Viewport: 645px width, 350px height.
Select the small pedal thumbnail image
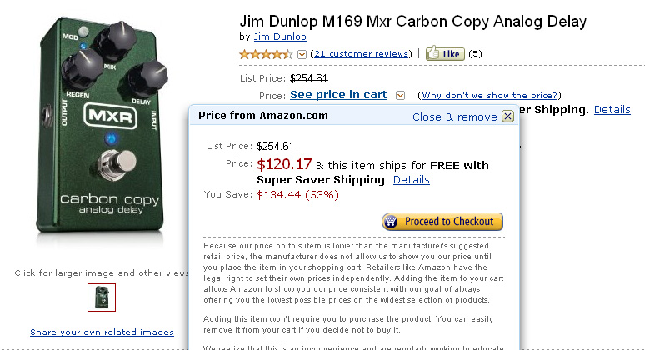pyautogui.click(x=102, y=297)
